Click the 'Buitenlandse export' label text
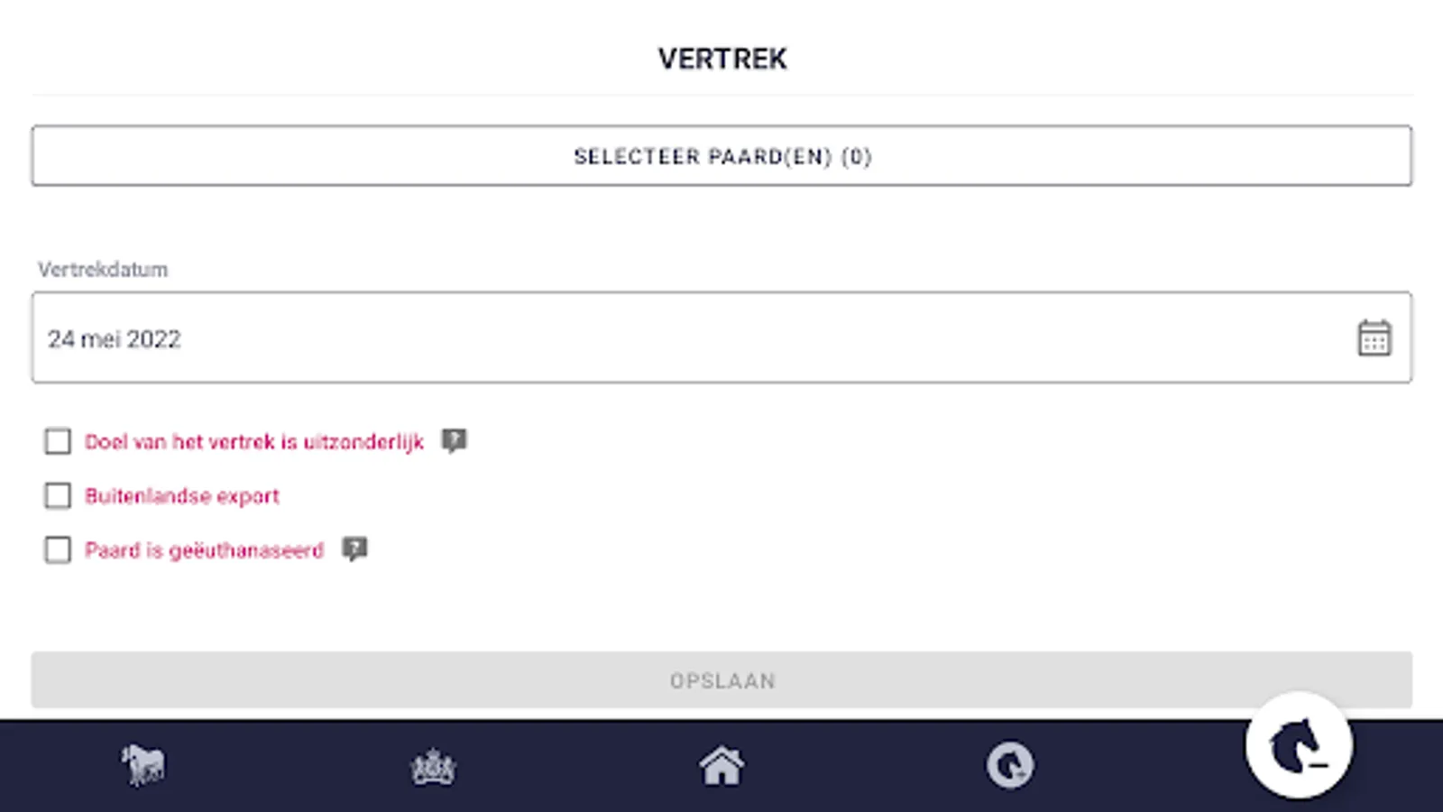Screen dimensions: 1443x812 [182, 496]
